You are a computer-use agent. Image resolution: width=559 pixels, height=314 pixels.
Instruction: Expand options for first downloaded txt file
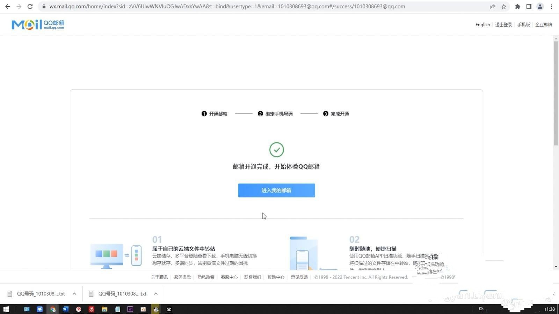pyautogui.click(x=74, y=294)
